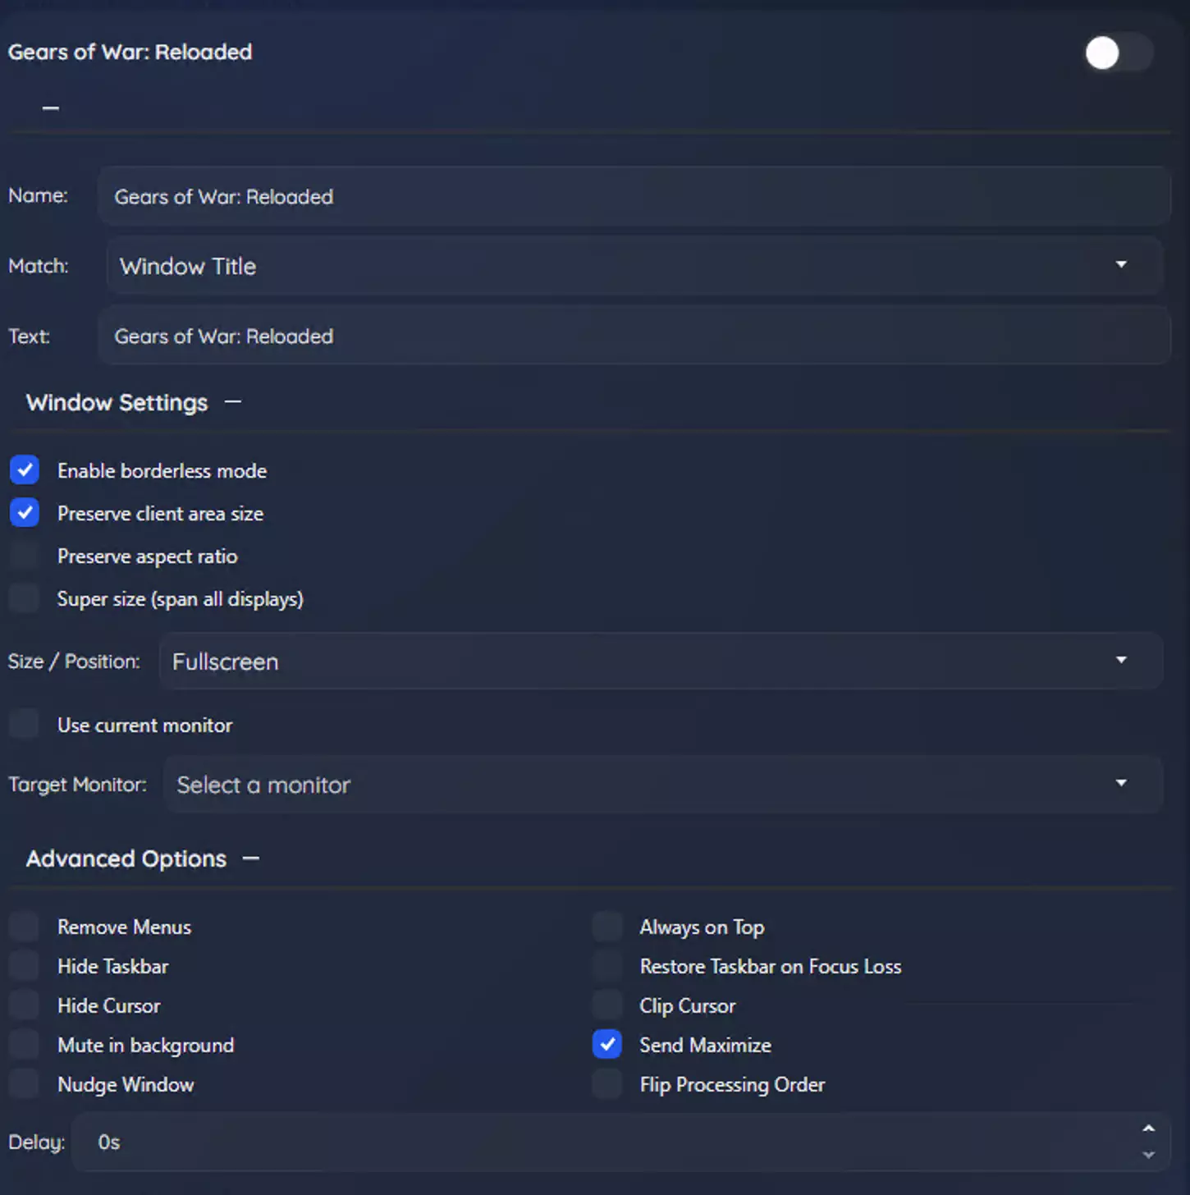Open the Target Monitor dropdown
The width and height of the screenshot is (1190, 1195).
click(x=663, y=785)
